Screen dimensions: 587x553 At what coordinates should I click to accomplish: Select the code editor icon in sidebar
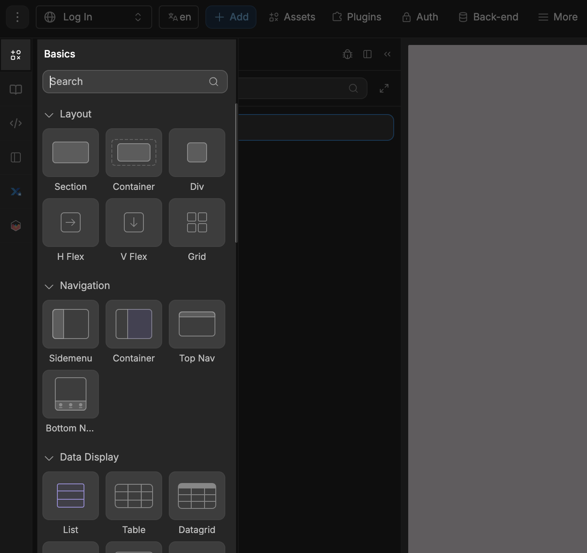pyautogui.click(x=16, y=123)
